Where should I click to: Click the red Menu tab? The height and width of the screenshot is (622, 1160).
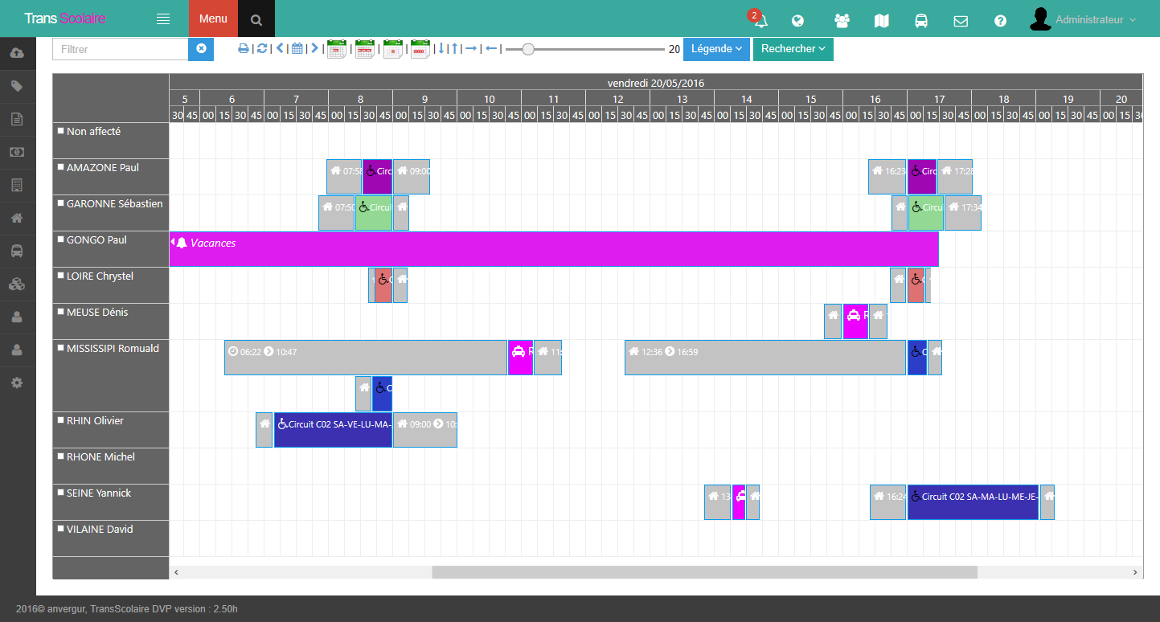(x=213, y=18)
